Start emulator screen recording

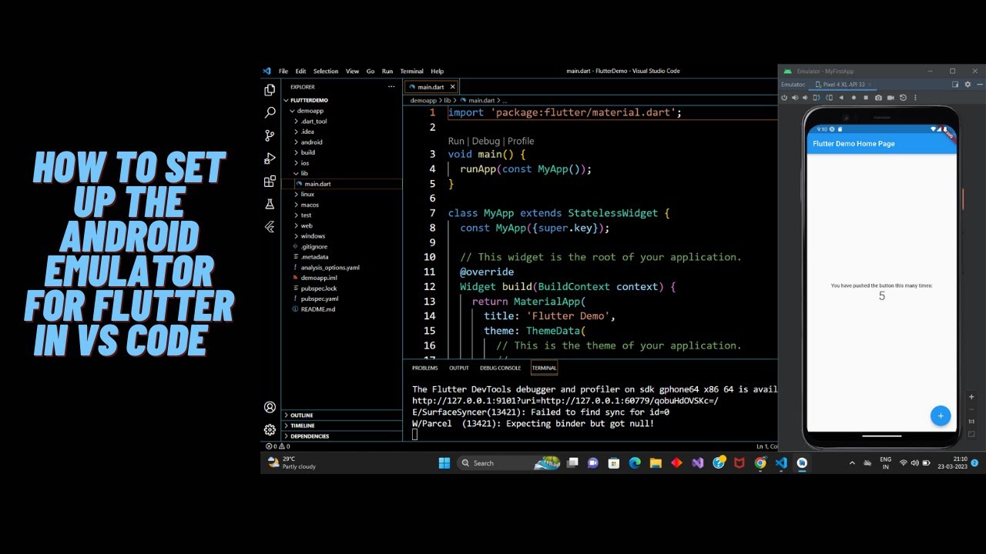(890, 98)
